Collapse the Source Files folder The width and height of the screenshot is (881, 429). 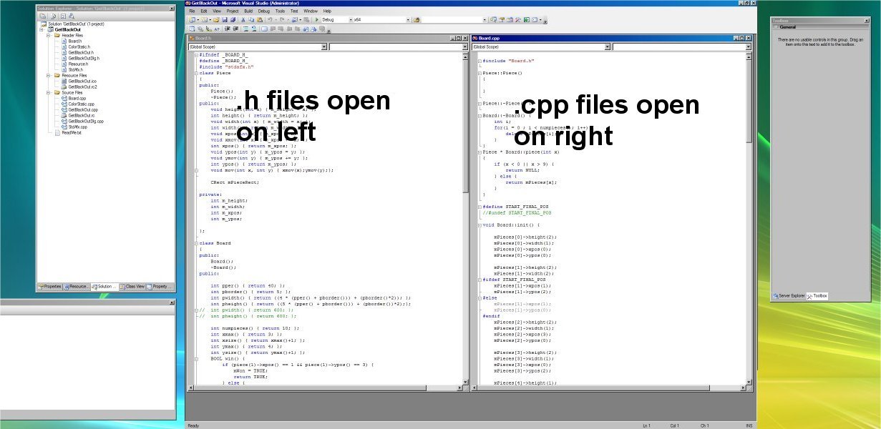tap(49, 91)
